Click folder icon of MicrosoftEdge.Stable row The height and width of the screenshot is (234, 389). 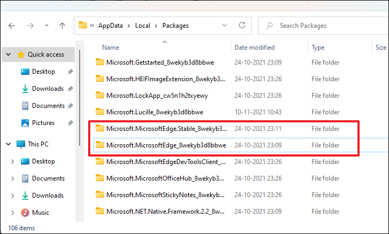click(x=100, y=129)
